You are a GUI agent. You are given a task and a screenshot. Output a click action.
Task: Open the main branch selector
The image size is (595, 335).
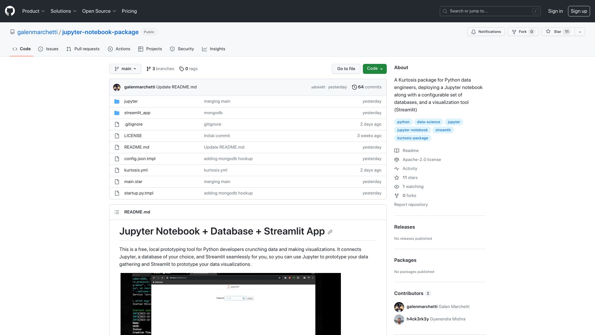(x=125, y=69)
